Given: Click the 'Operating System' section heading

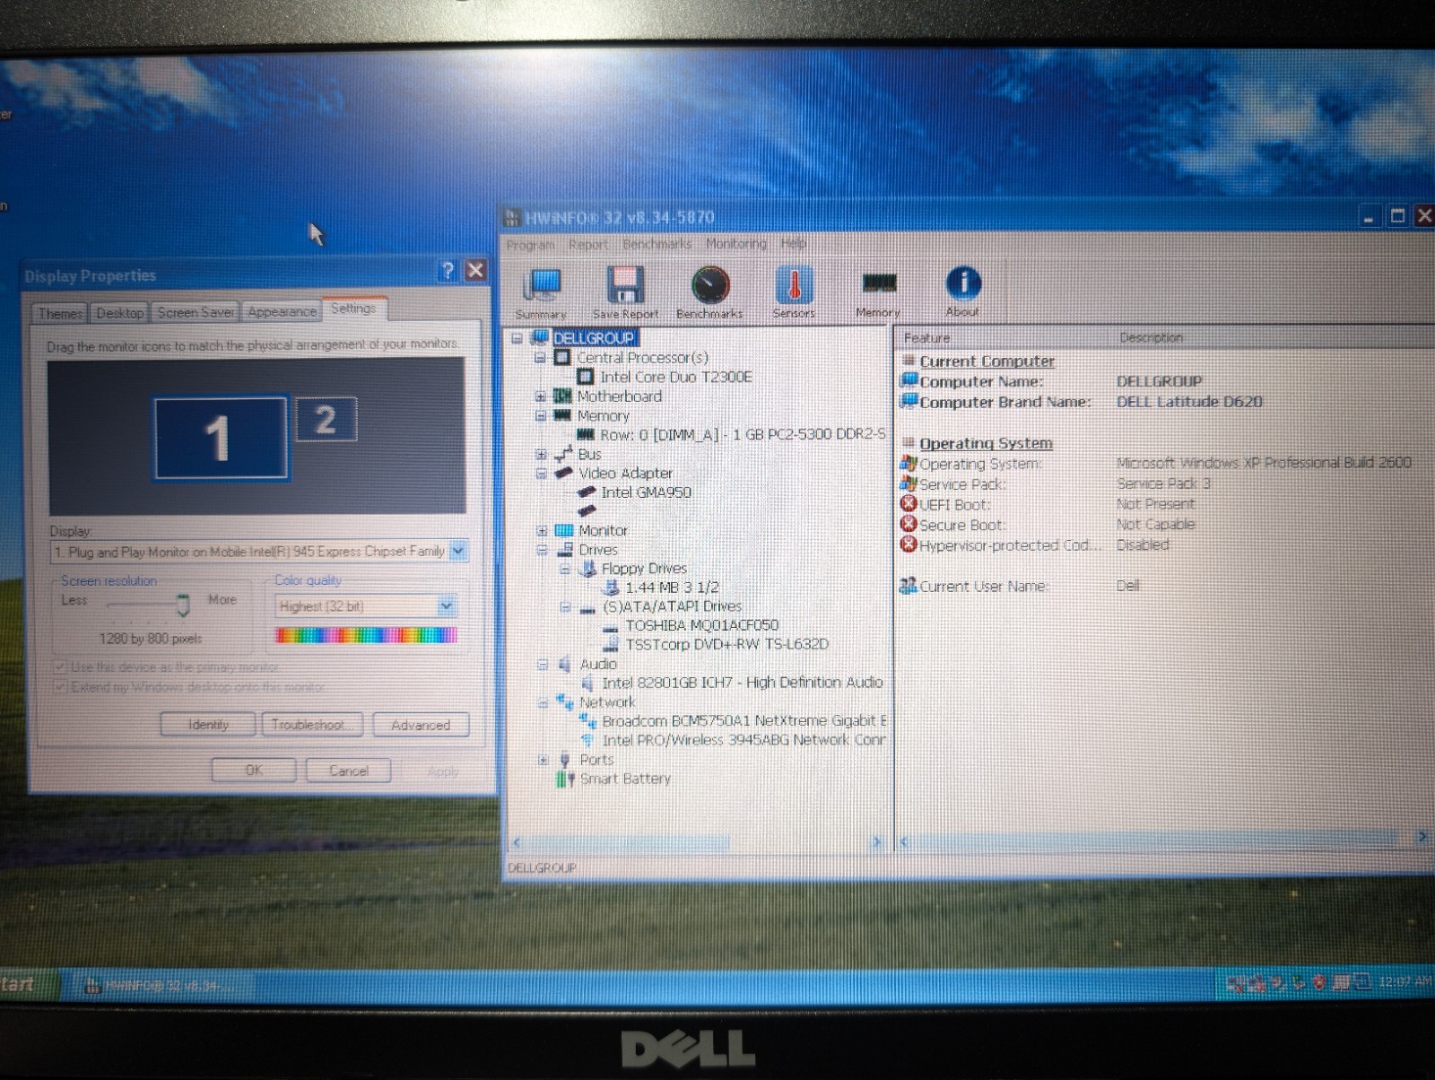Looking at the screenshot, I should point(986,444).
